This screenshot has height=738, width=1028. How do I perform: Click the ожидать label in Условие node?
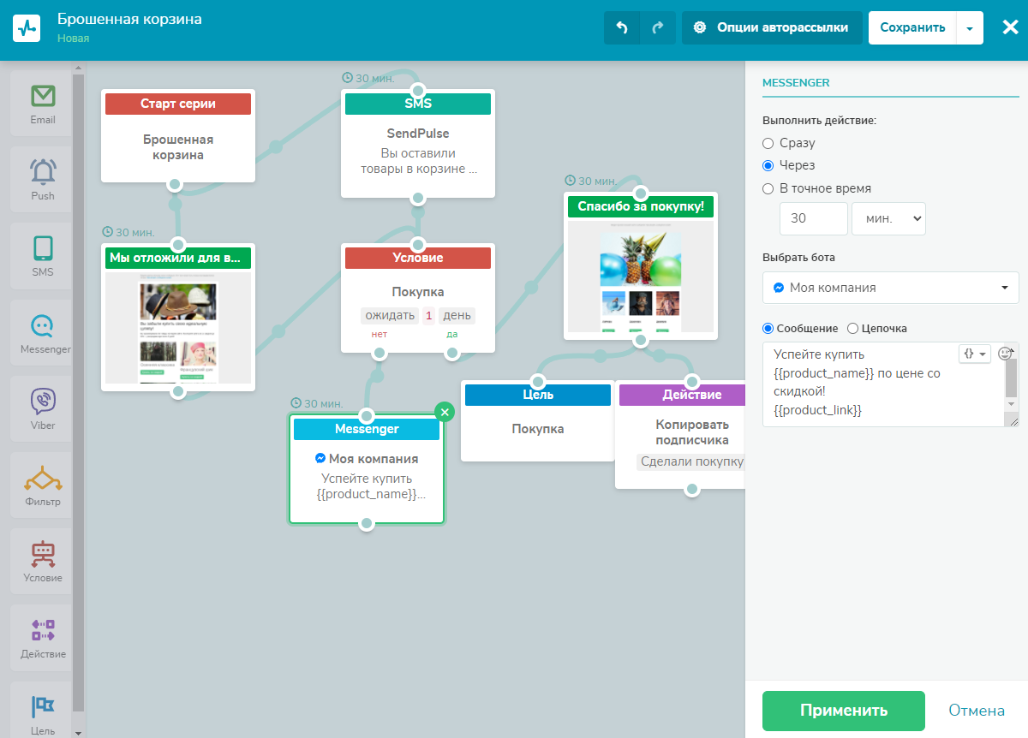click(390, 315)
